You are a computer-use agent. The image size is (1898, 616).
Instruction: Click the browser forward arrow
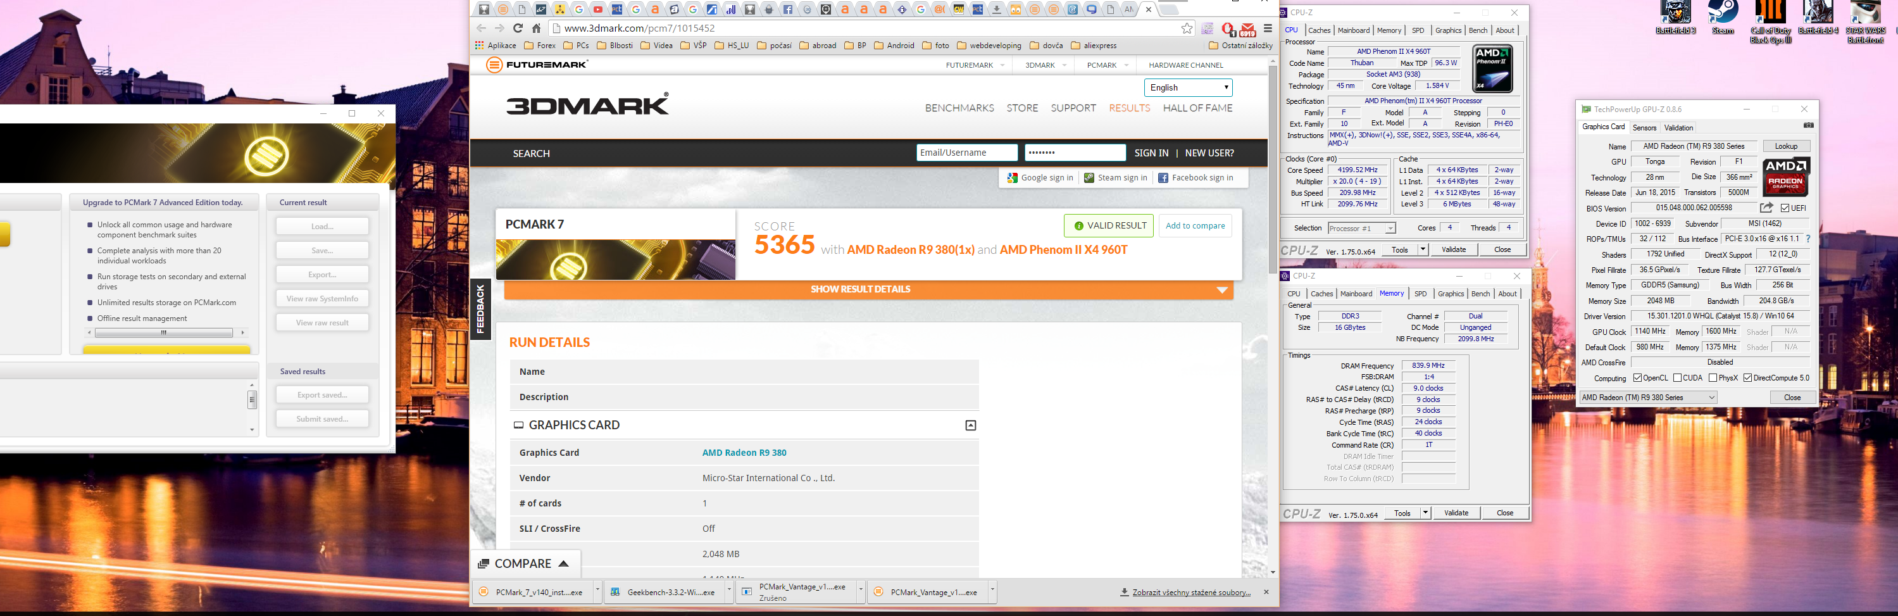point(499,28)
